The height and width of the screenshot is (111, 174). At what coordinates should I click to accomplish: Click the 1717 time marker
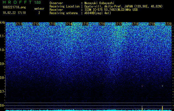click(118, 24)
